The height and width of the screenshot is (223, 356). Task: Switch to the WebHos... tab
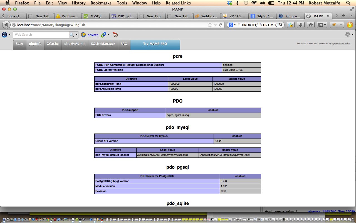click(207, 16)
